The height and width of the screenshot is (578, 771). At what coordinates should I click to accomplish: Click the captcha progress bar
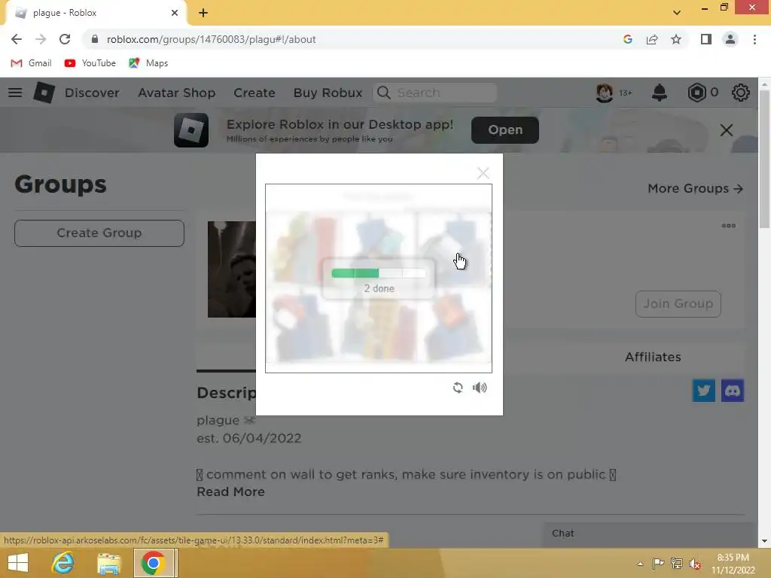pos(379,273)
